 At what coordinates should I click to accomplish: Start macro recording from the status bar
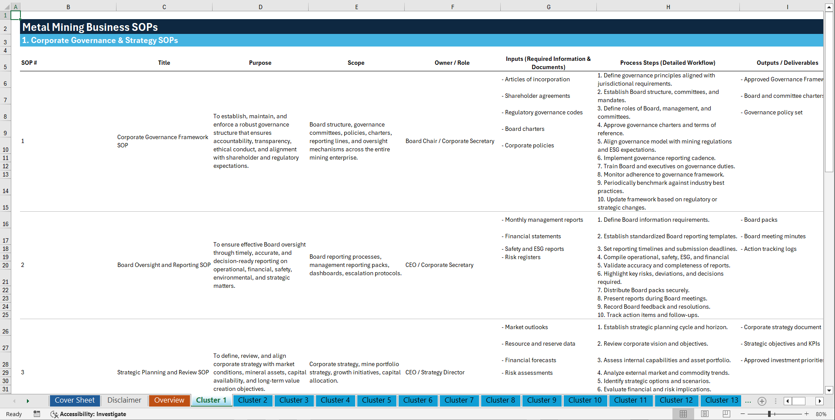(x=37, y=414)
